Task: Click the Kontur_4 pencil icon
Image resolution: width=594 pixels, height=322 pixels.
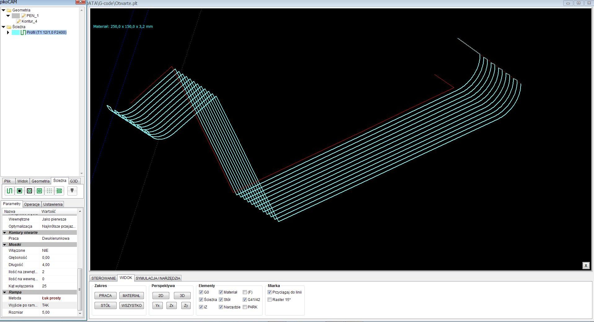Action: (18, 21)
